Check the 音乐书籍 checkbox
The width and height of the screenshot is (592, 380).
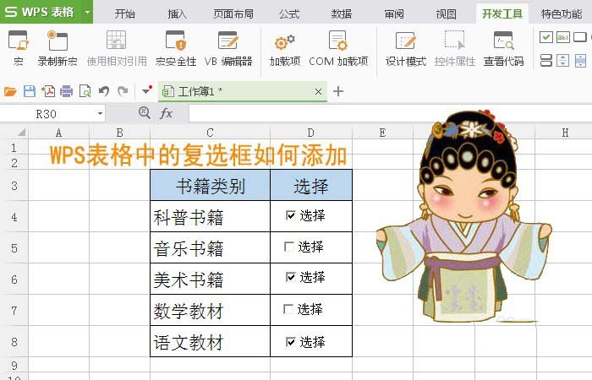[289, 247]
